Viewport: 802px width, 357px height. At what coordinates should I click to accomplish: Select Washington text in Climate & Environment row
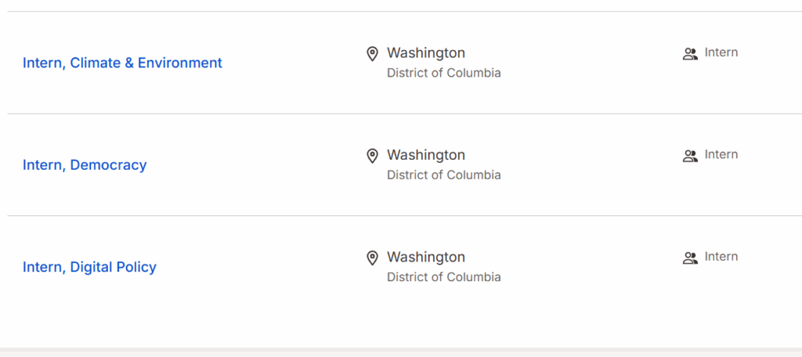click(426, 53)
